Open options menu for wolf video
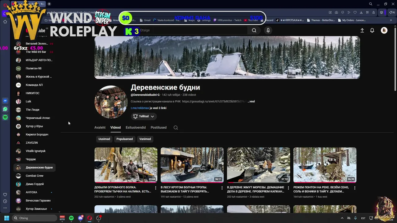The height and width of the screenshot is (223, 397). pos(156,188)
